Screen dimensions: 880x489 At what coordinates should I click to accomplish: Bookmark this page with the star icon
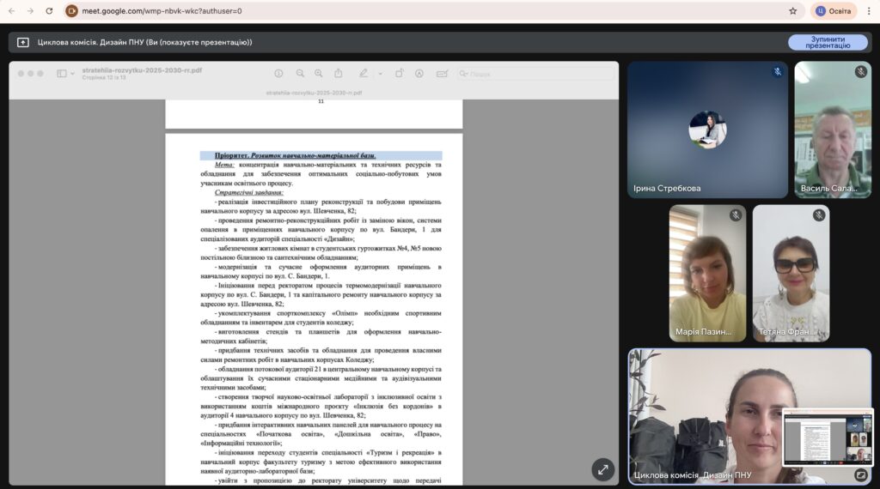coord(793,10)
